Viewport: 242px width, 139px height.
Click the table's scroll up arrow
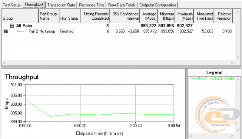(x=238, y=12)
